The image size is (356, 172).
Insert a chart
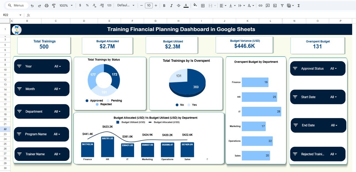pyautogui.click(x=275, y=5)
